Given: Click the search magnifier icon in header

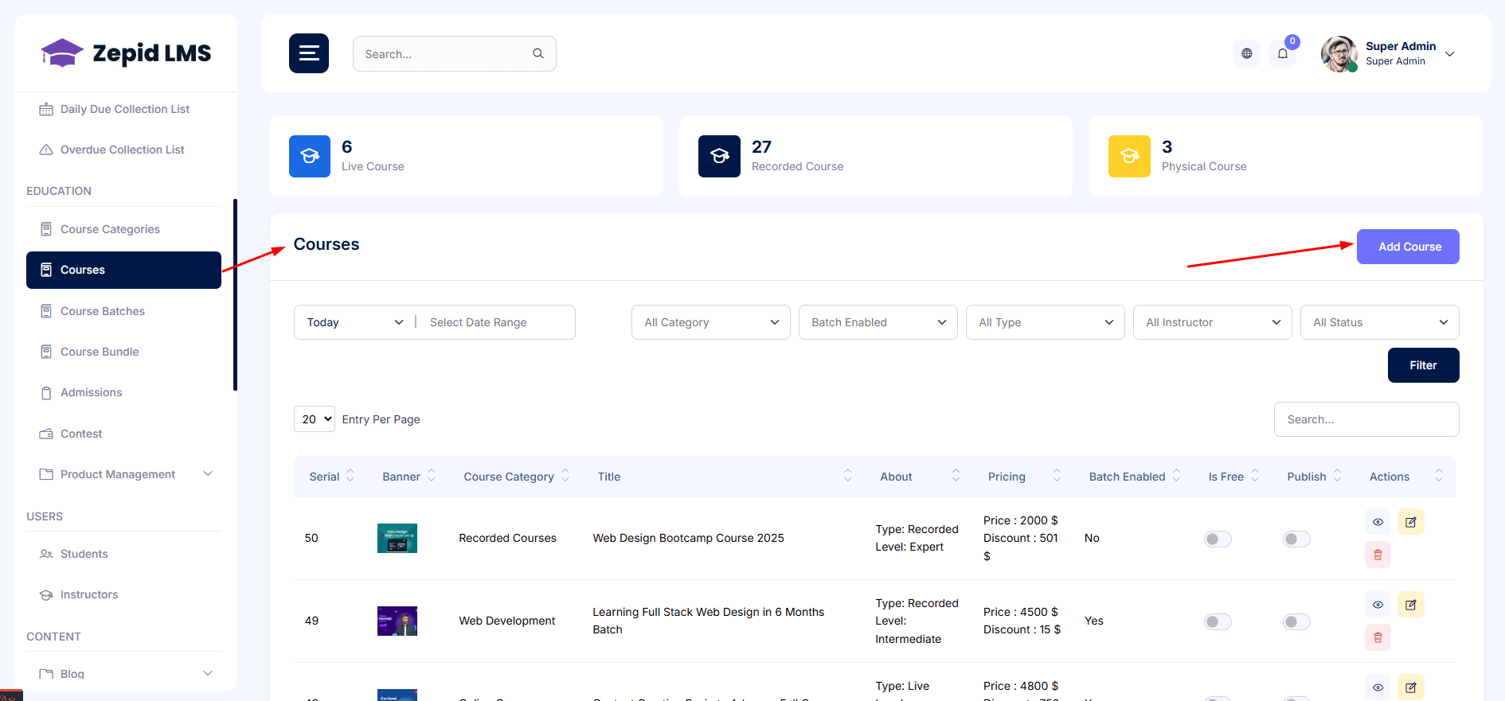Looking at the screenshot, I should tap(538, 53).
